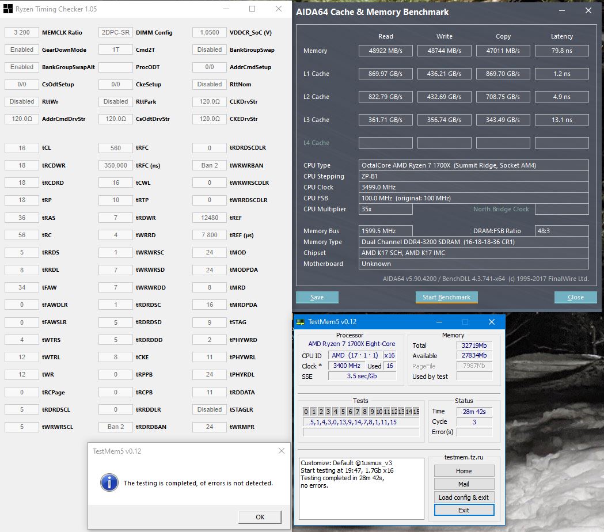Click the TestMem5 Time value 28m 42s
Screen dimensions: 604x532
[x=474, y=412]
